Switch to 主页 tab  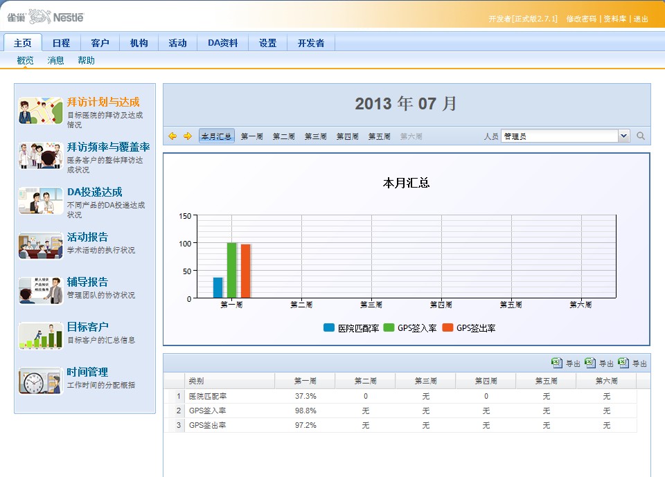23,43
